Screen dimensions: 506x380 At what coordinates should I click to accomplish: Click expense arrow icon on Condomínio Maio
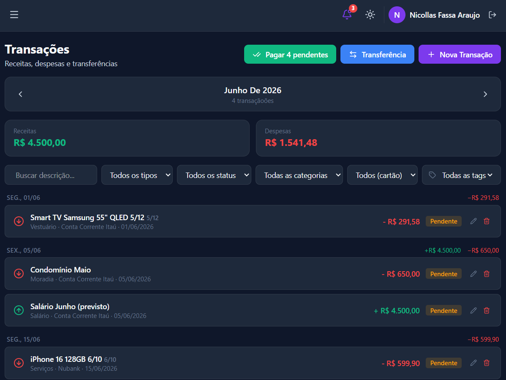point(19,274)
